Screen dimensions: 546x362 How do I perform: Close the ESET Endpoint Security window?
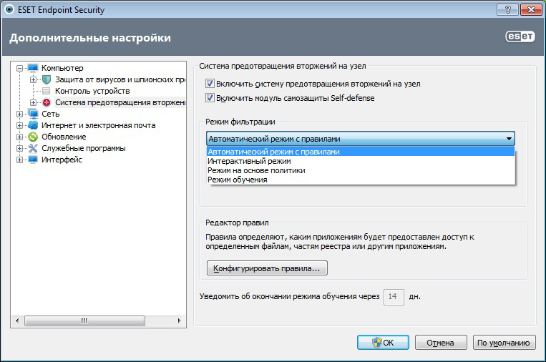coord(531,10)
